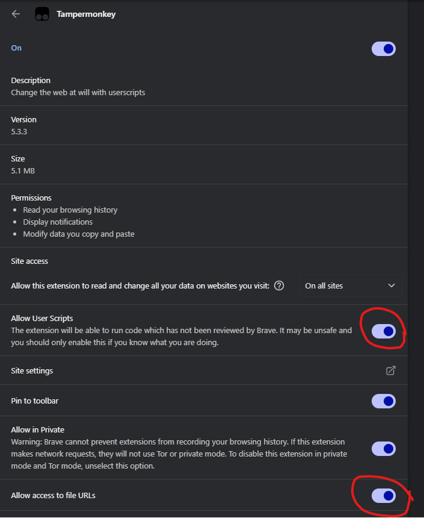Click the back arrow to extensions list
Viewport: 424px width, 518px height.
tap(16, 14)
